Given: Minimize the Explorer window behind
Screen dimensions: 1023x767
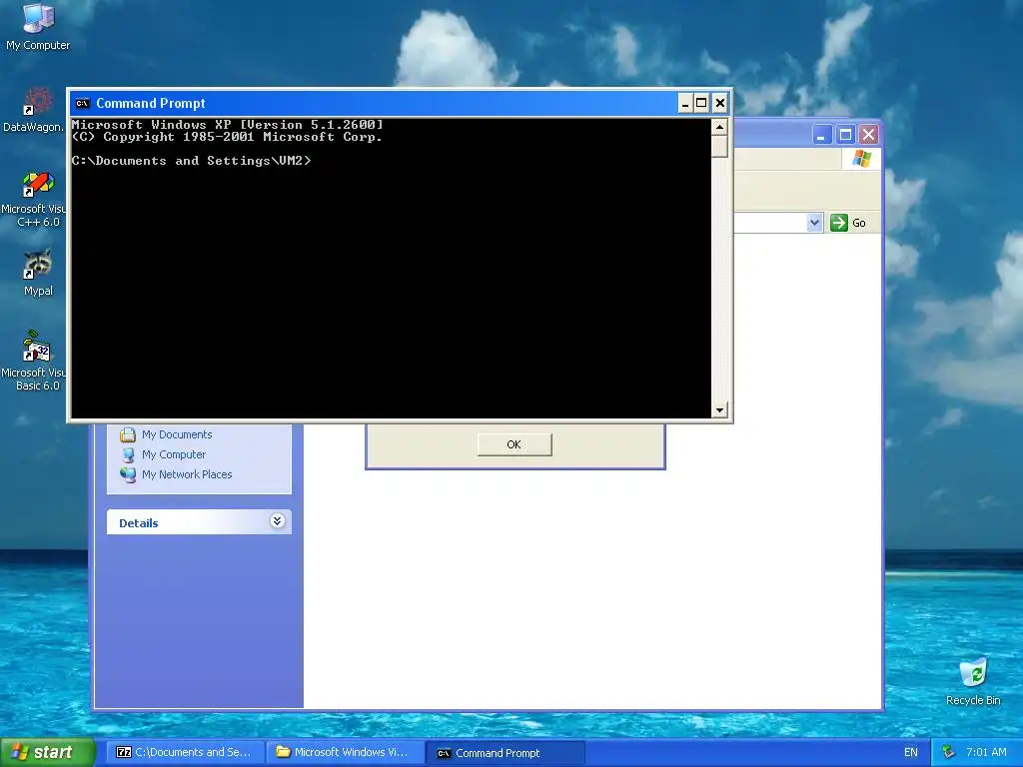Looking at the screenshot, I should (x=822, y=135).
